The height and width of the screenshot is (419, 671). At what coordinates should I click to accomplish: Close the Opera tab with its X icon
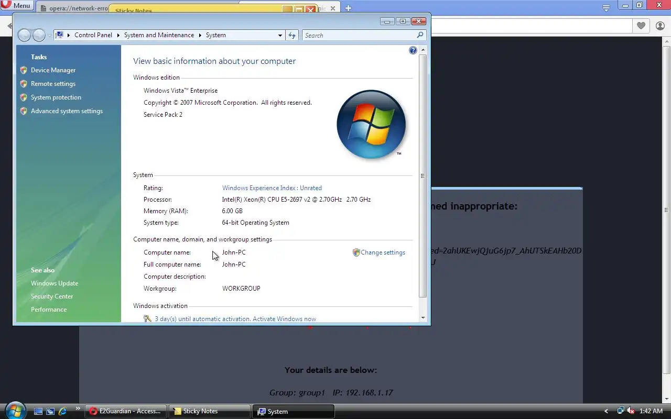pyautogui.click(x=332, y=8)
